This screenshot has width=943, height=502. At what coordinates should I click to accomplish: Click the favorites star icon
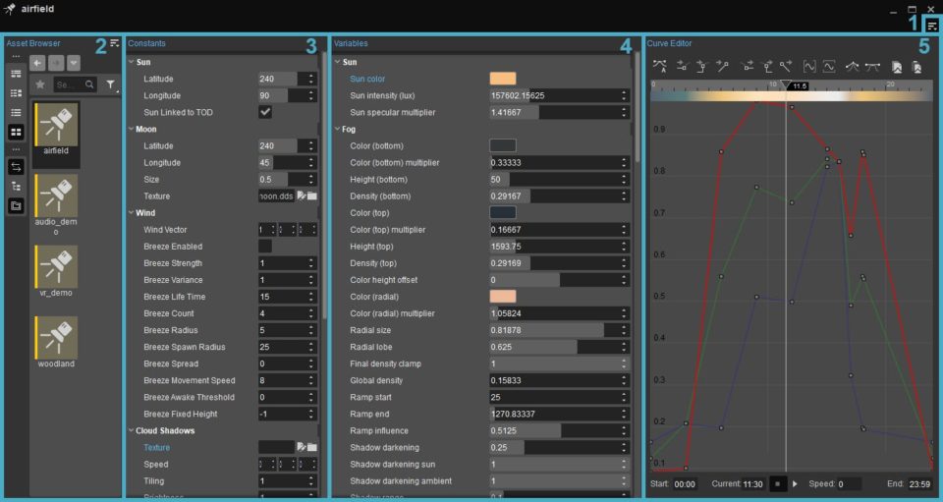(x=40, y=84)
